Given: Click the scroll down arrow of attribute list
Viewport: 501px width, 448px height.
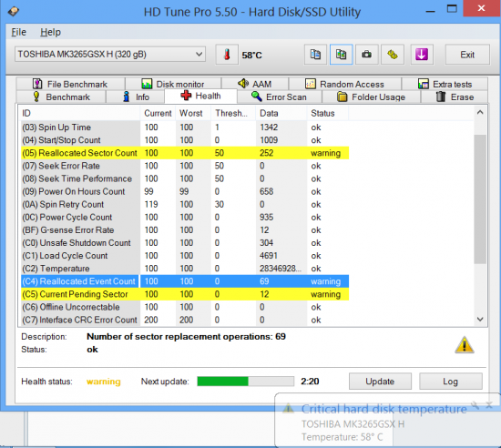Looking at the screenshot, I should click(480, 319).
